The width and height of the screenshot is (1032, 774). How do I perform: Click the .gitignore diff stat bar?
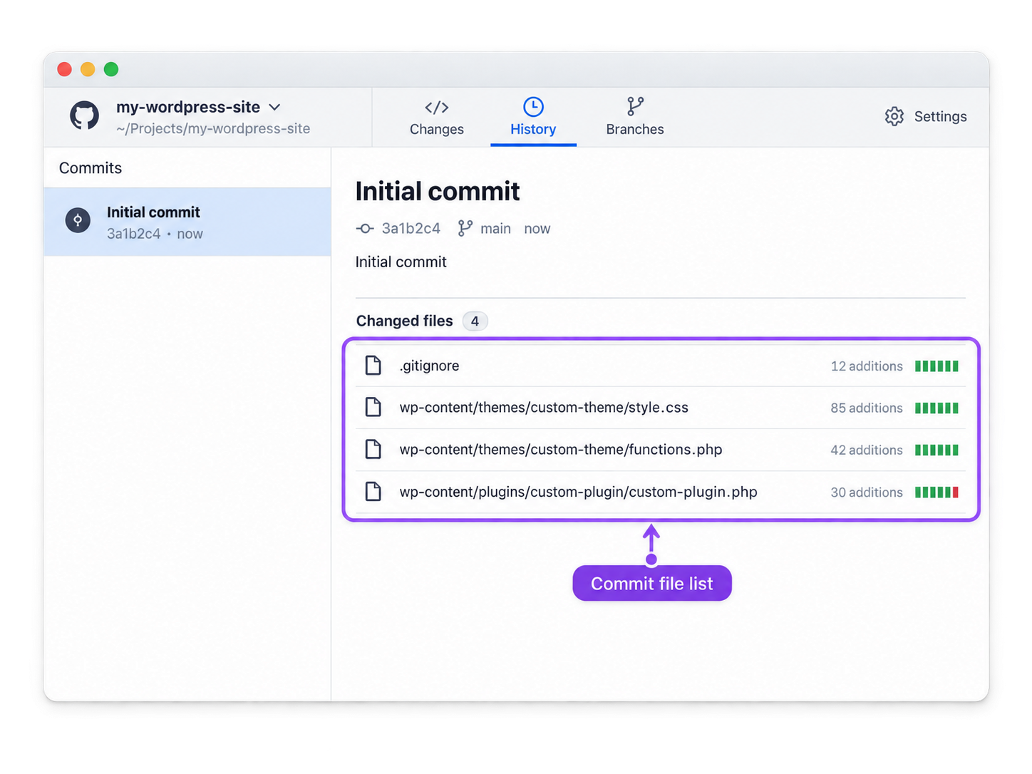[x=936, y=366]
